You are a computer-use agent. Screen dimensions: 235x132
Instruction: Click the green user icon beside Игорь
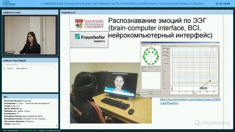tap(4, 68)
